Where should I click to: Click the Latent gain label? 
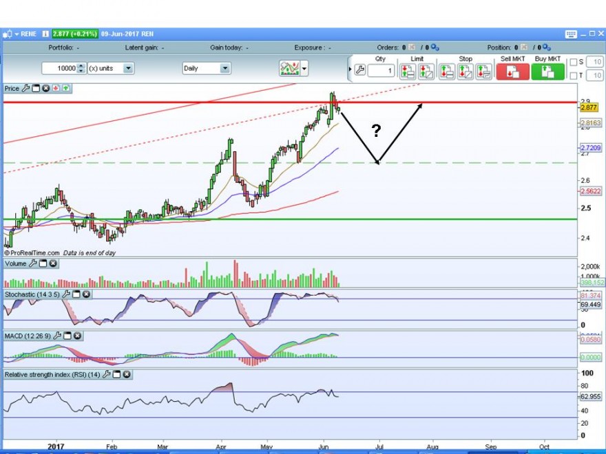tap(141, 47)
